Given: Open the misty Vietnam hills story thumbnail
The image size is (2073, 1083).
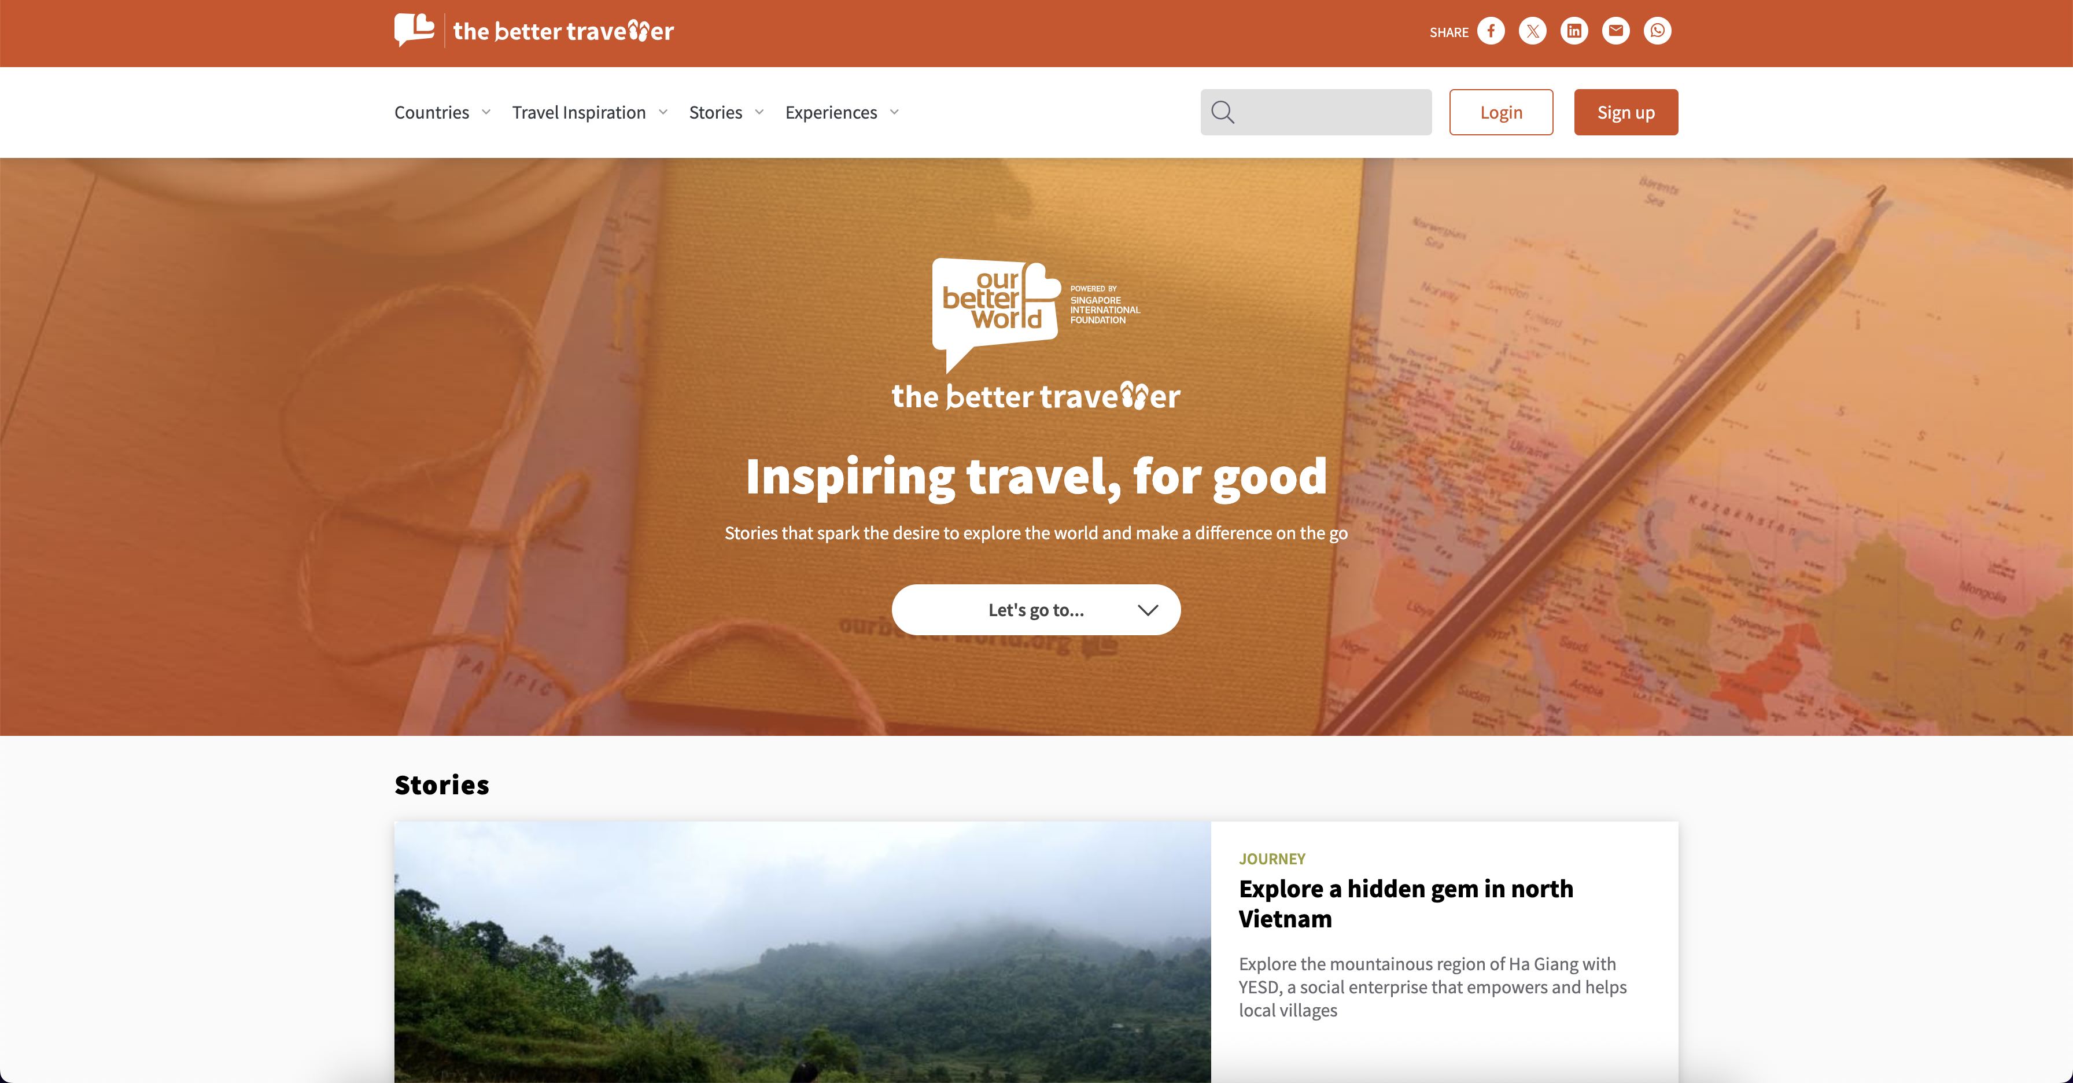Looking at the screenshot, I should pyautogui.click(x=802, y=952).
